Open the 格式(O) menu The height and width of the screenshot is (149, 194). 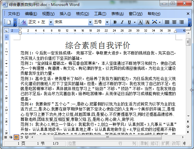82,13
